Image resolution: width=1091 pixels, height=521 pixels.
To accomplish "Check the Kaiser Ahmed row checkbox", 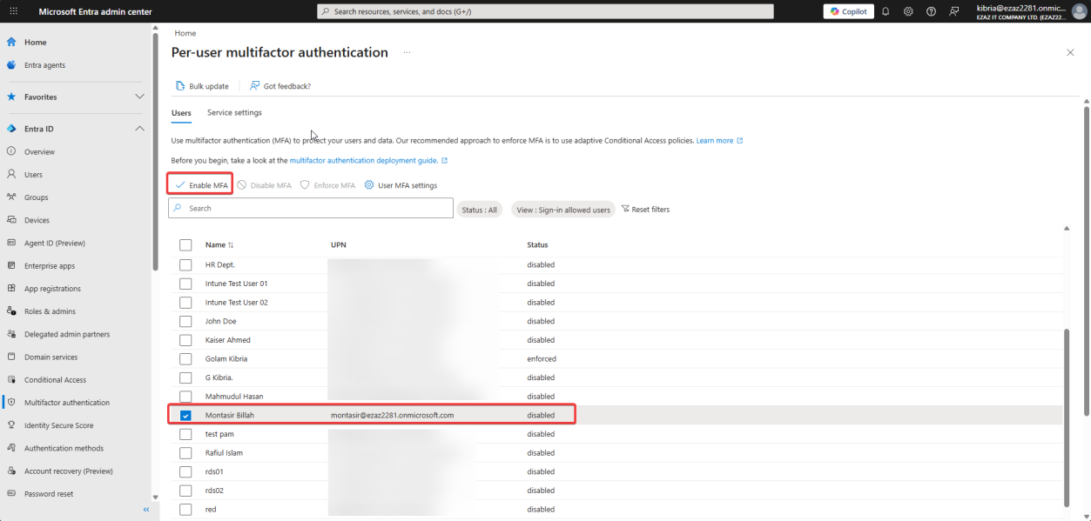I will [185, 340].
